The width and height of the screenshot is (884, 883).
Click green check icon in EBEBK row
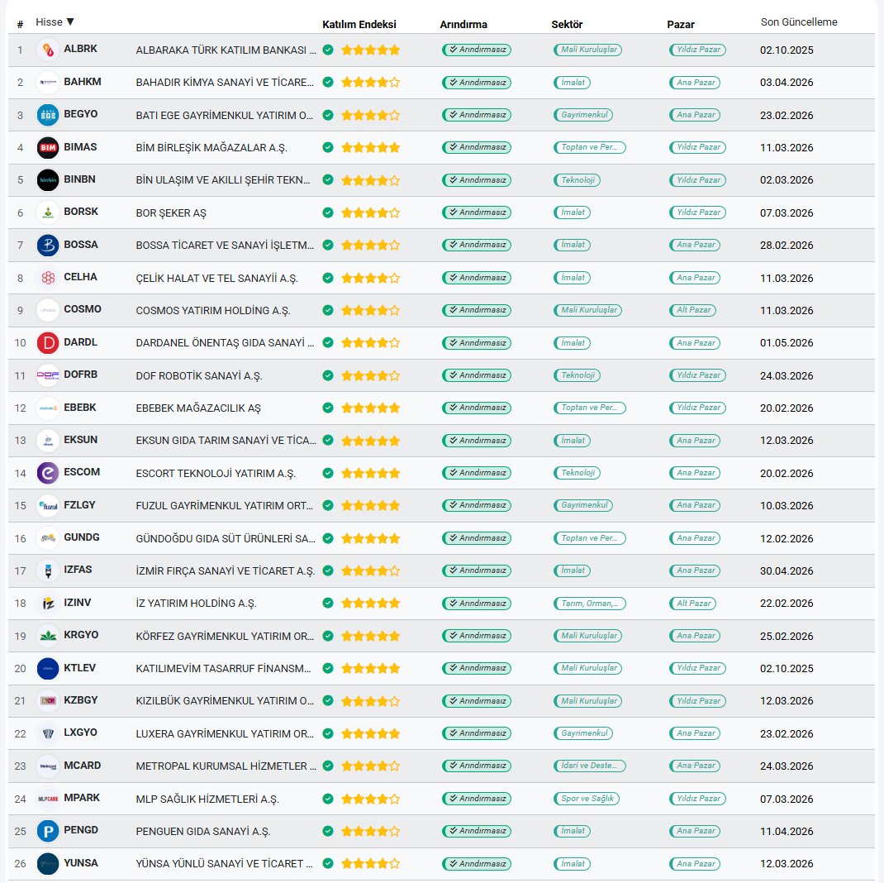click(x=328, y=408)
